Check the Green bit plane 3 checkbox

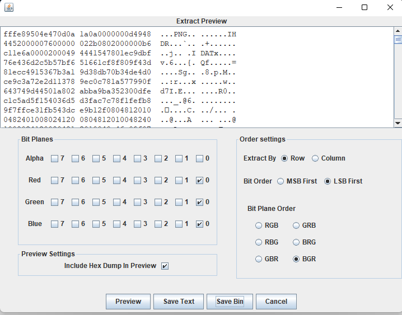(137, 202)
